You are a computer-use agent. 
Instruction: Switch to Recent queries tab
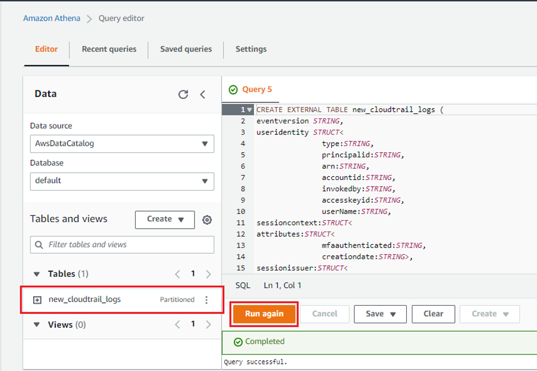pyautogui.click(x=109, y=49)
